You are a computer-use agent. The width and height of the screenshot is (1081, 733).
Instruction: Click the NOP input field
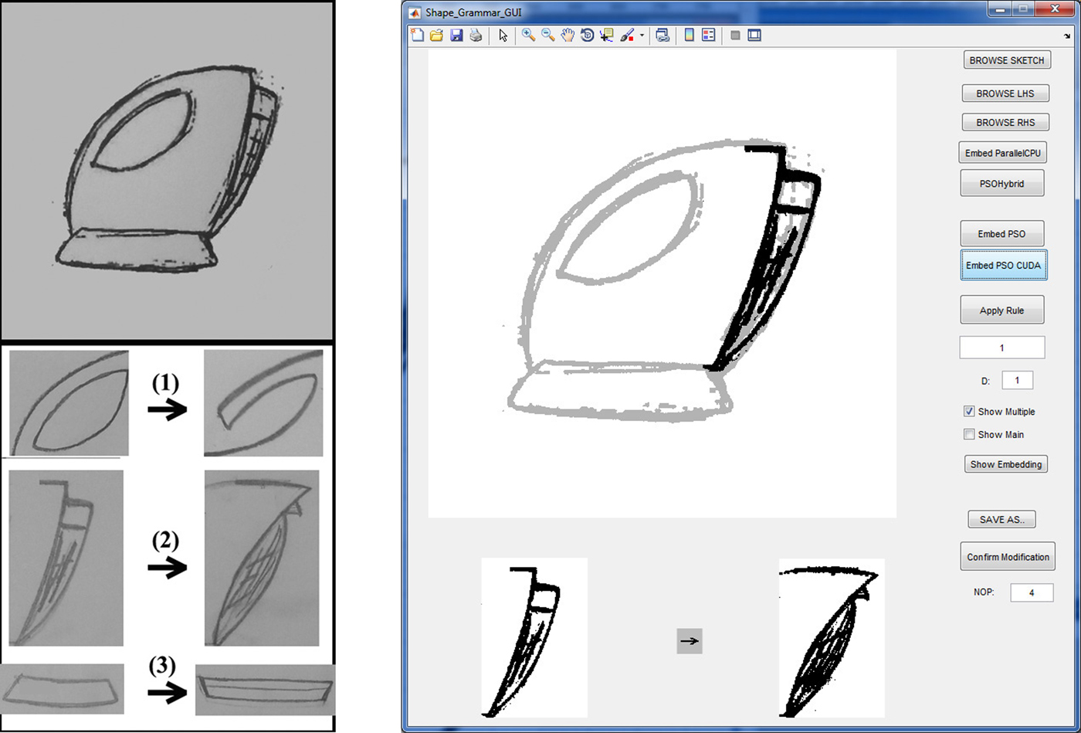click(1031, 592)
